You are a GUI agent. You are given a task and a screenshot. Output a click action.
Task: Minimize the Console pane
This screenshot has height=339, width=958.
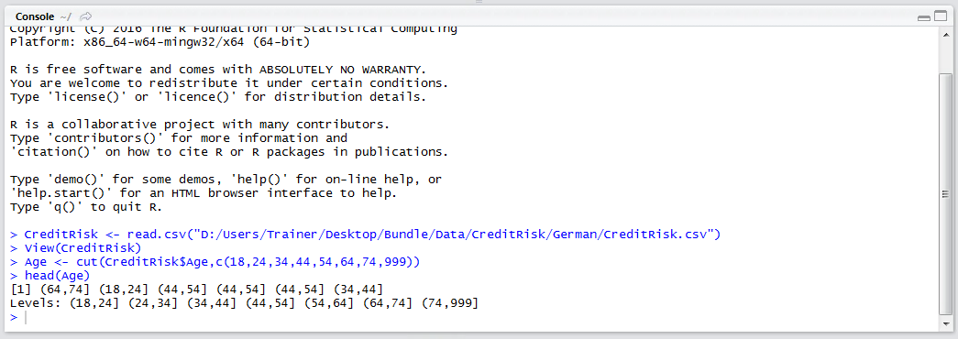click(924, 17)
